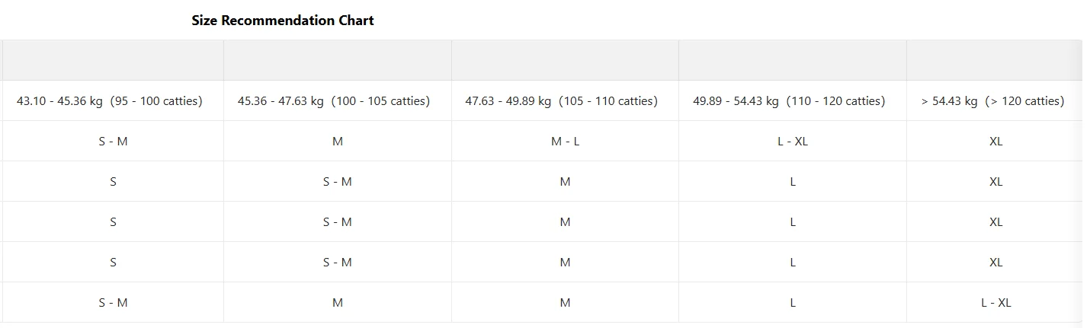Select bottom-row S - M under 95 - 100 catties

(113, 303)
